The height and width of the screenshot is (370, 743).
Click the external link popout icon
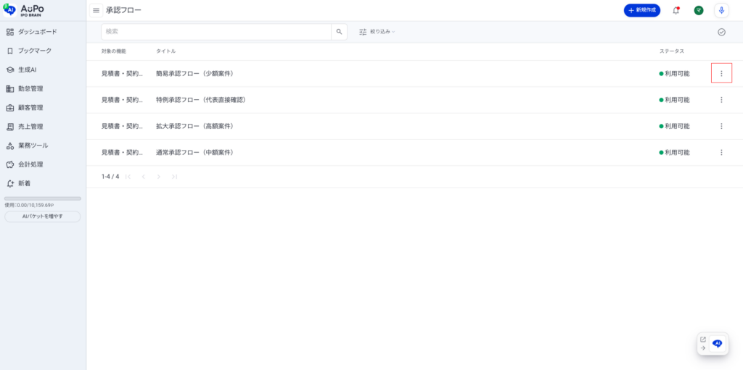point(702,339)
